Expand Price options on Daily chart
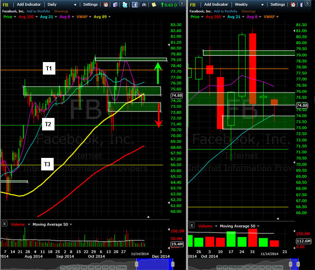 point(15,17)
